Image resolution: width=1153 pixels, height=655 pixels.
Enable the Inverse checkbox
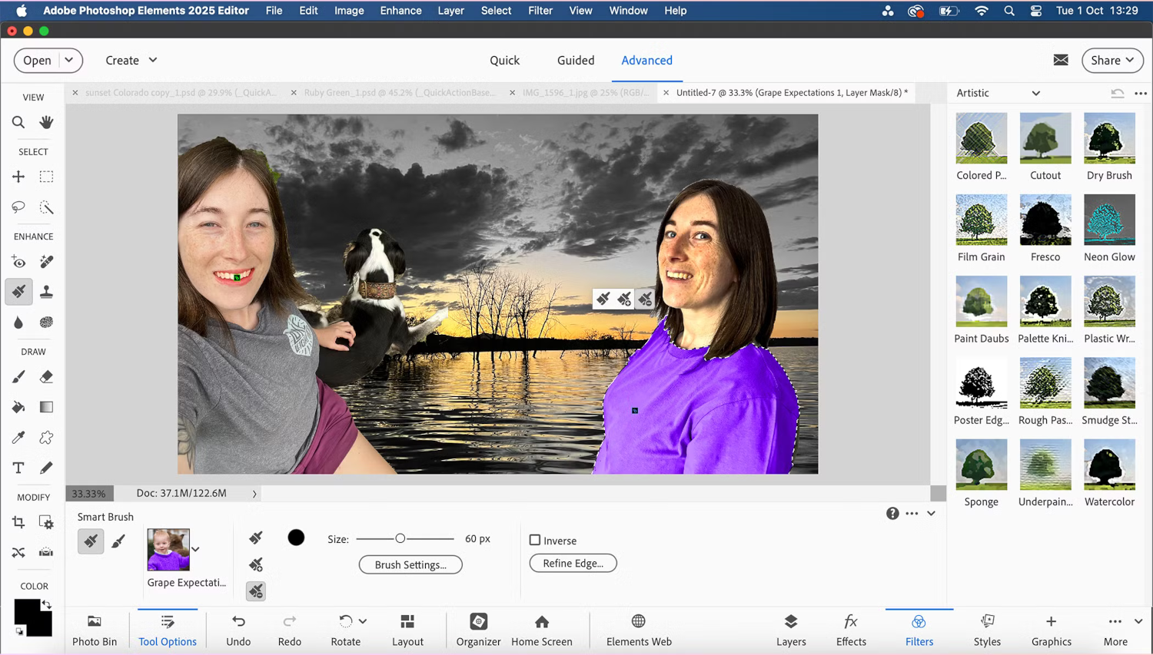535,541
